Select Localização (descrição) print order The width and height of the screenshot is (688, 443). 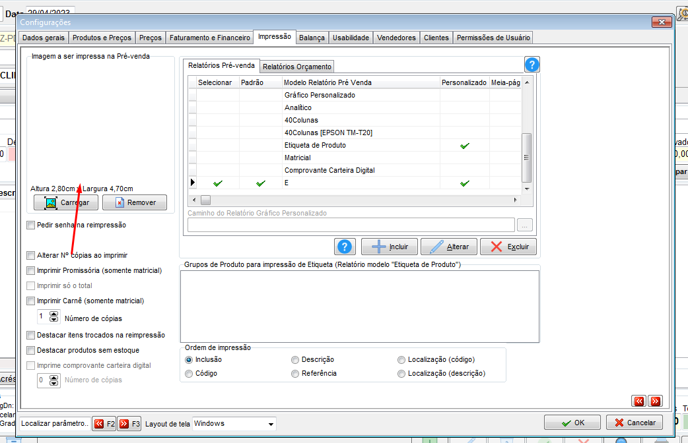401,374
